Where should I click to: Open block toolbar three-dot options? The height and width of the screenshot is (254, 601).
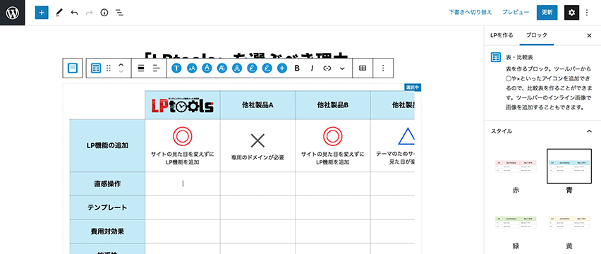[x=382, y=68]
